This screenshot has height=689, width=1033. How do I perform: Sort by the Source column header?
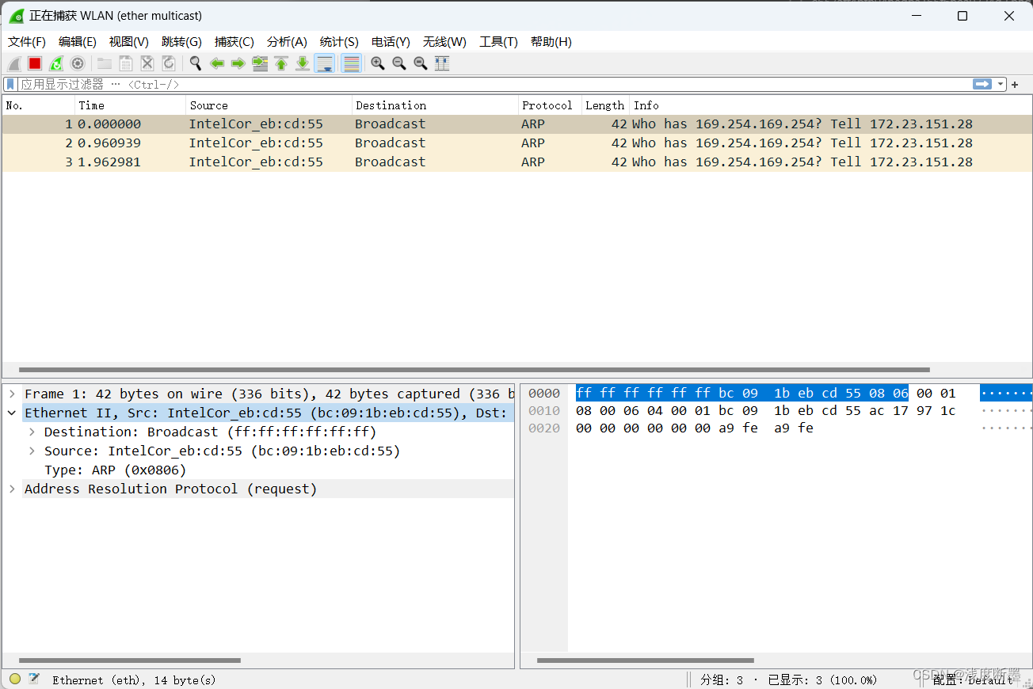pos(269,105)
